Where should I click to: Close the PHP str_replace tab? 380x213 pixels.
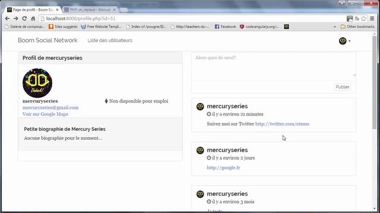(114, 10)
